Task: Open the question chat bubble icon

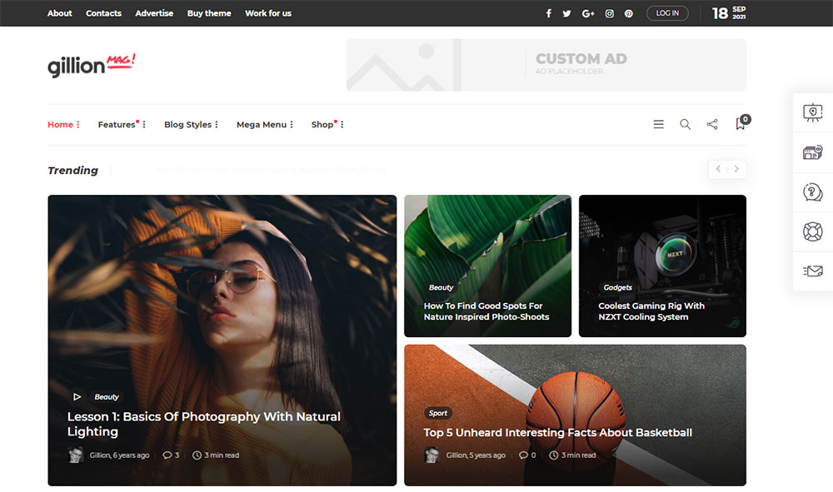Action: 813,192
